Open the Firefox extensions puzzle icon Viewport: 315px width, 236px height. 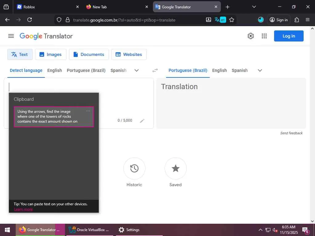tap(297, 20)
